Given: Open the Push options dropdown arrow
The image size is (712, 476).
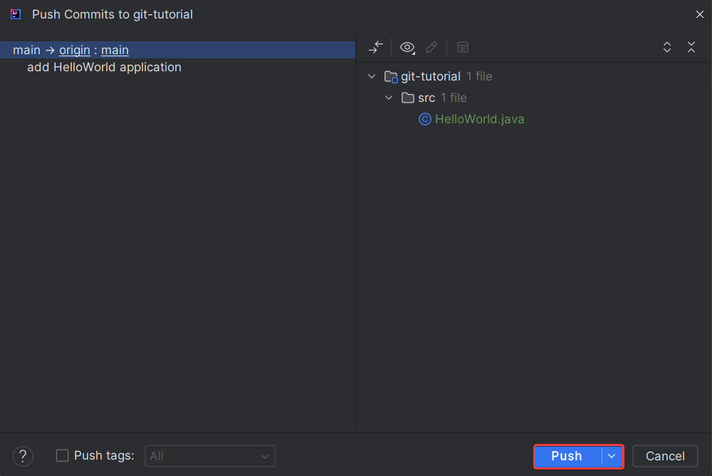Looking at the screenshot, I should point(611,456).
